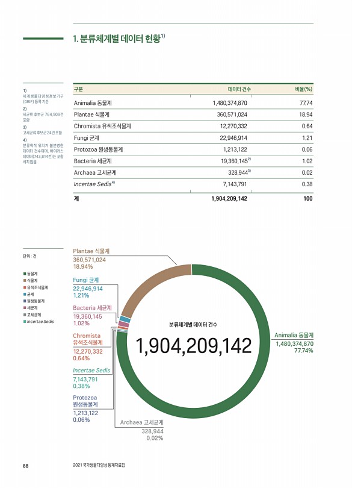The width and height of the screenshot is (352, 488).
Task: Click the green 동물계 legend swatch
Action: pos(25,274)
